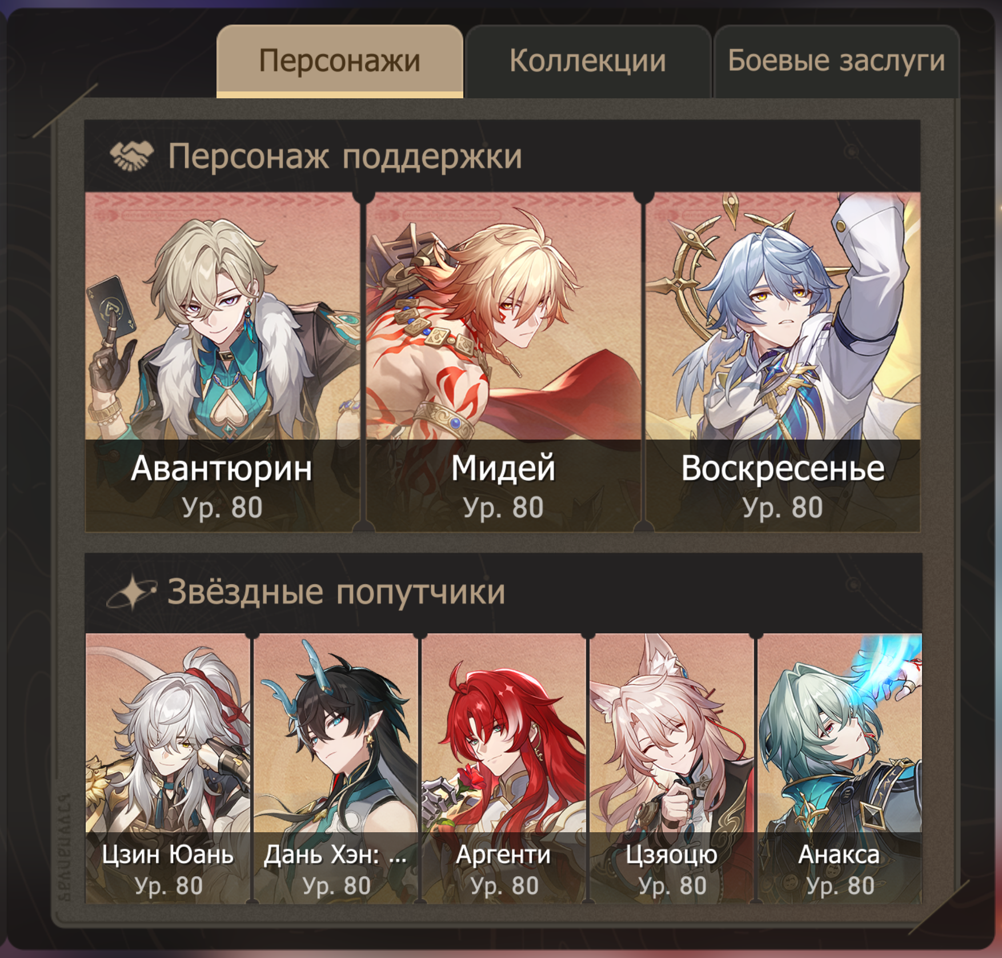
Task: Click the Авантюрин name label
Action: coord(222,469)
